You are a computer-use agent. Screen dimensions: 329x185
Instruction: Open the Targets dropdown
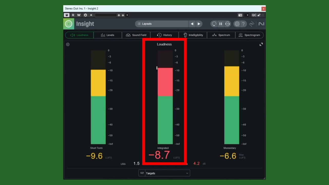click(x=168, y=173)
